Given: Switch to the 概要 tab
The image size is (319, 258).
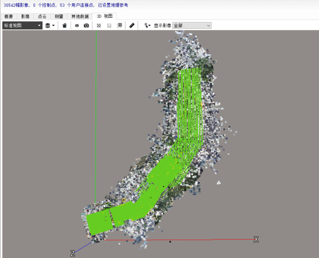Looking at the screenshot, I should pyautogui.click(x=9, y=16).
